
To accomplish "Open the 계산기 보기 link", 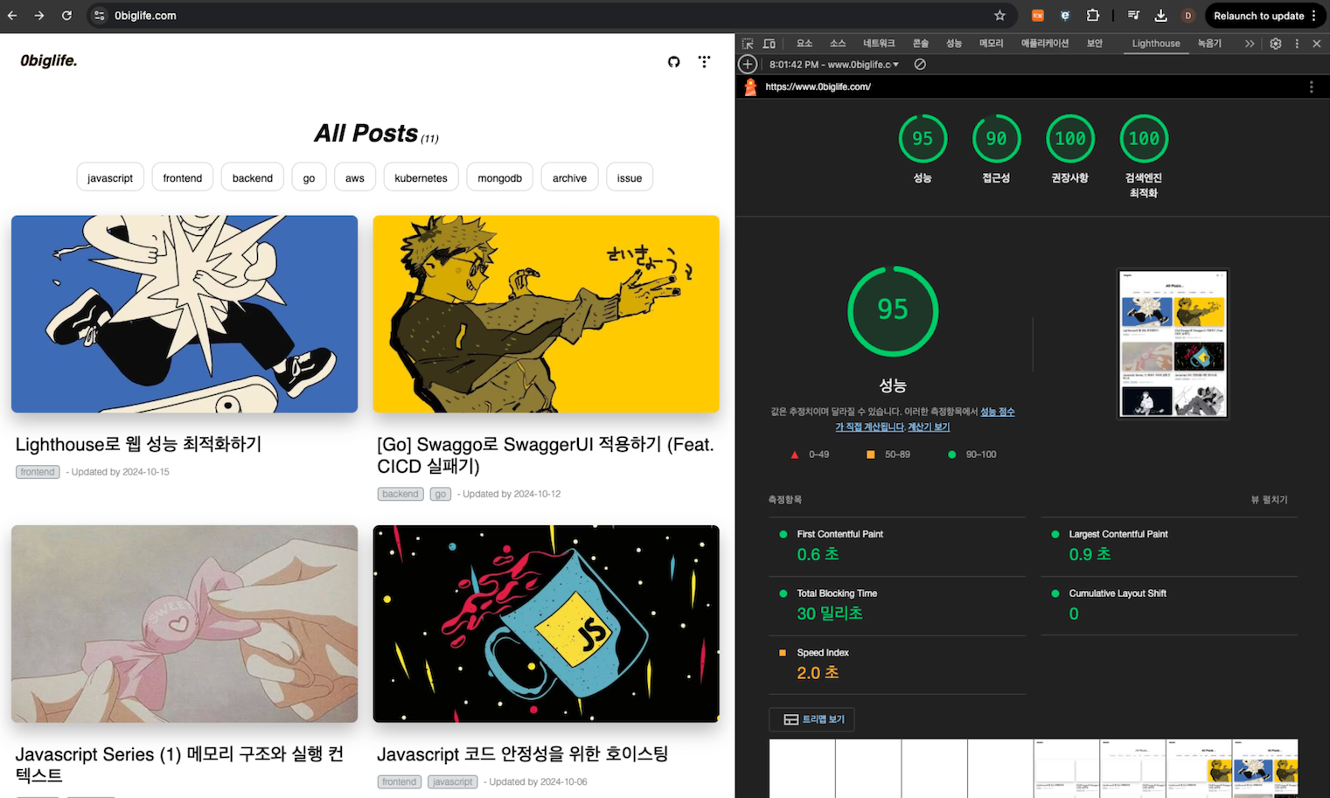I will (x=929, y=427).
